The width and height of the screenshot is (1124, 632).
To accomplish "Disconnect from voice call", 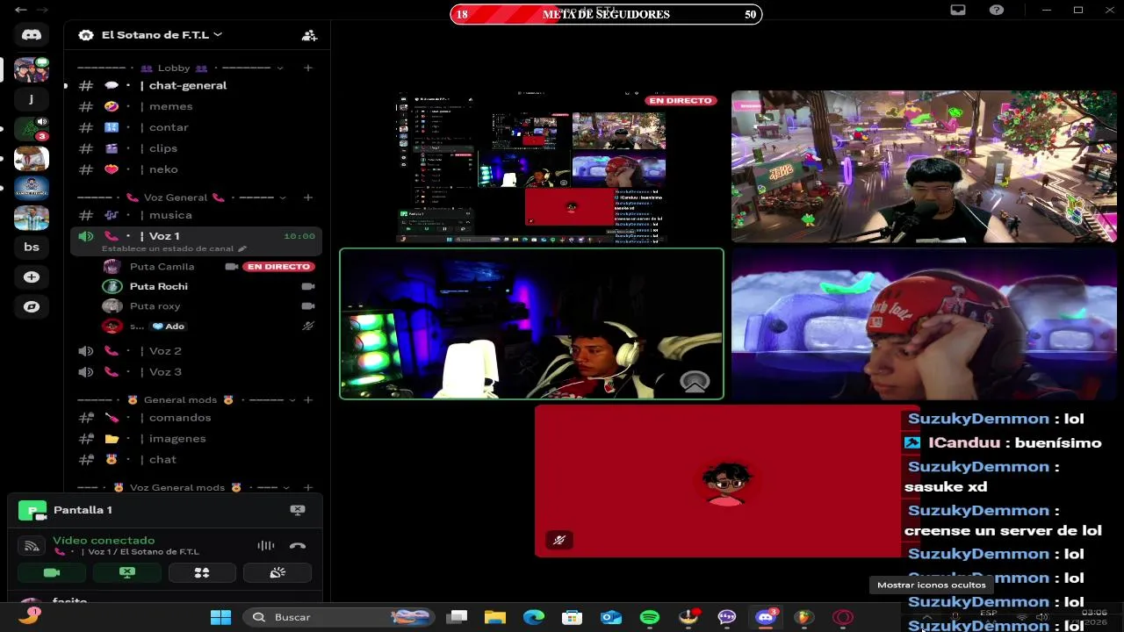I will pos(298,546).
